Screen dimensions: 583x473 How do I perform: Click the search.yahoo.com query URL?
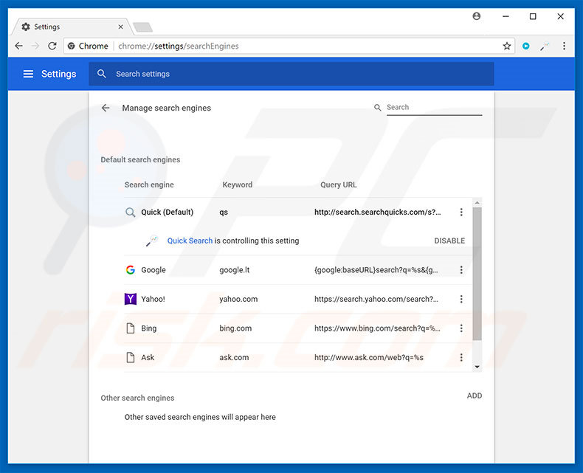click(376, 299)
